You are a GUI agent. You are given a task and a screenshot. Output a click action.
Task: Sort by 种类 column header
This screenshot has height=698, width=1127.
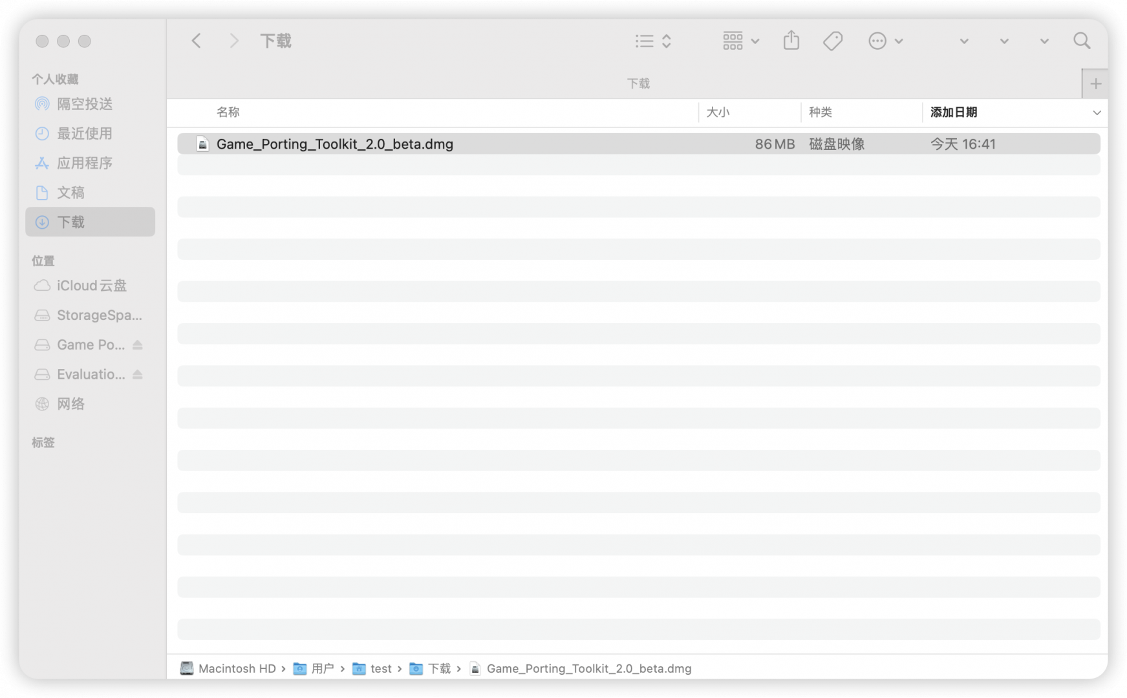(821, 112)
